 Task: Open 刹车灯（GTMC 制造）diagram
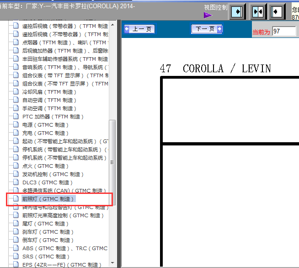[x=48, y=232]
